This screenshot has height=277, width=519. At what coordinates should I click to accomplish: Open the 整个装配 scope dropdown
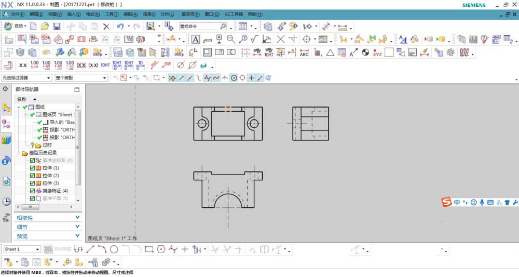(x=81, y=78)
